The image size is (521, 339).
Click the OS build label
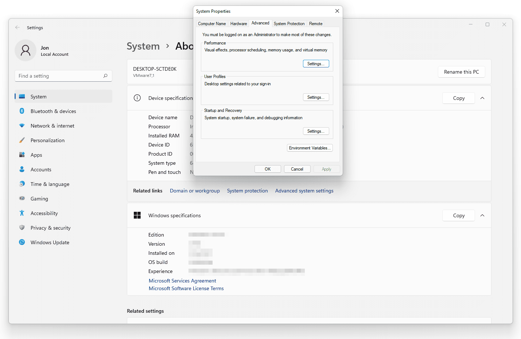(158, 262)
